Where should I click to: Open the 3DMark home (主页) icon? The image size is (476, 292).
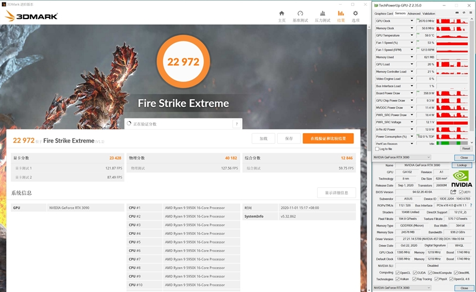281,13
